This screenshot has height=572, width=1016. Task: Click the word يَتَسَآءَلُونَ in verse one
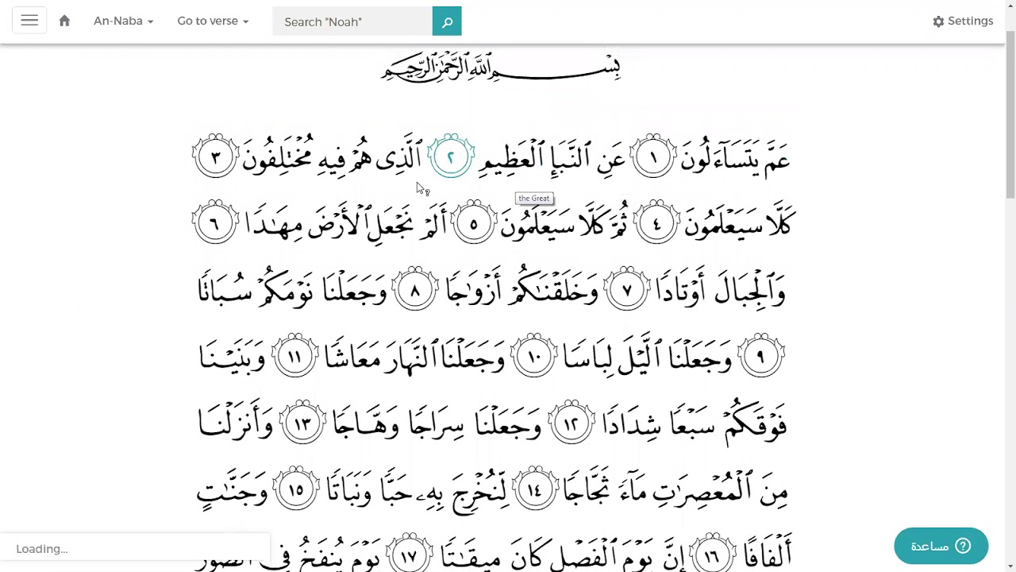[x=719, y=159]
